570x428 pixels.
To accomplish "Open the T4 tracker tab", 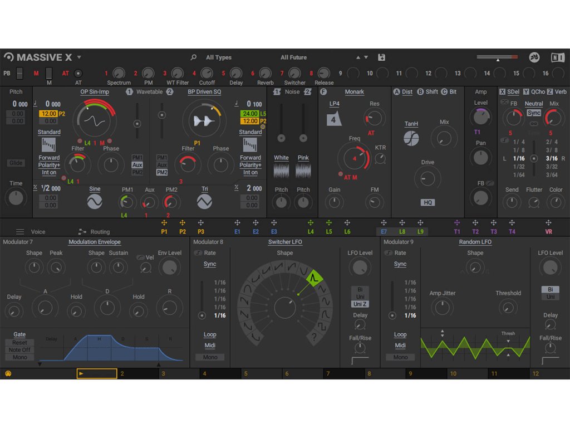I will click(x=512, y=231).
